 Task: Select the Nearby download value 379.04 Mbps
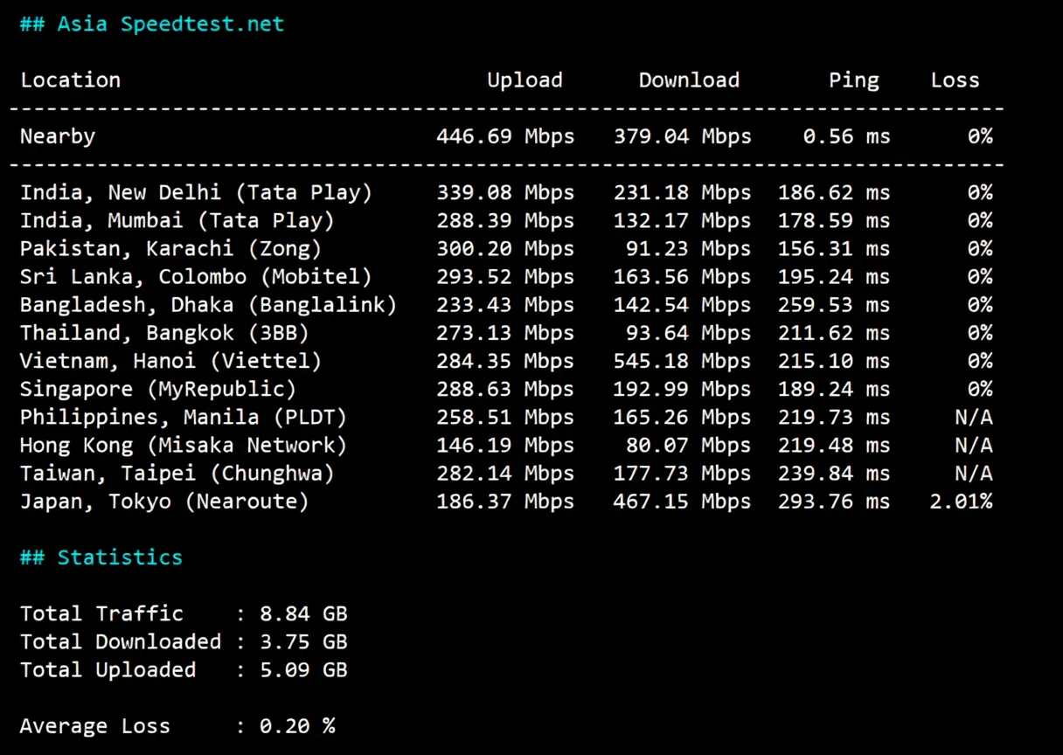[x=682, y=136]
